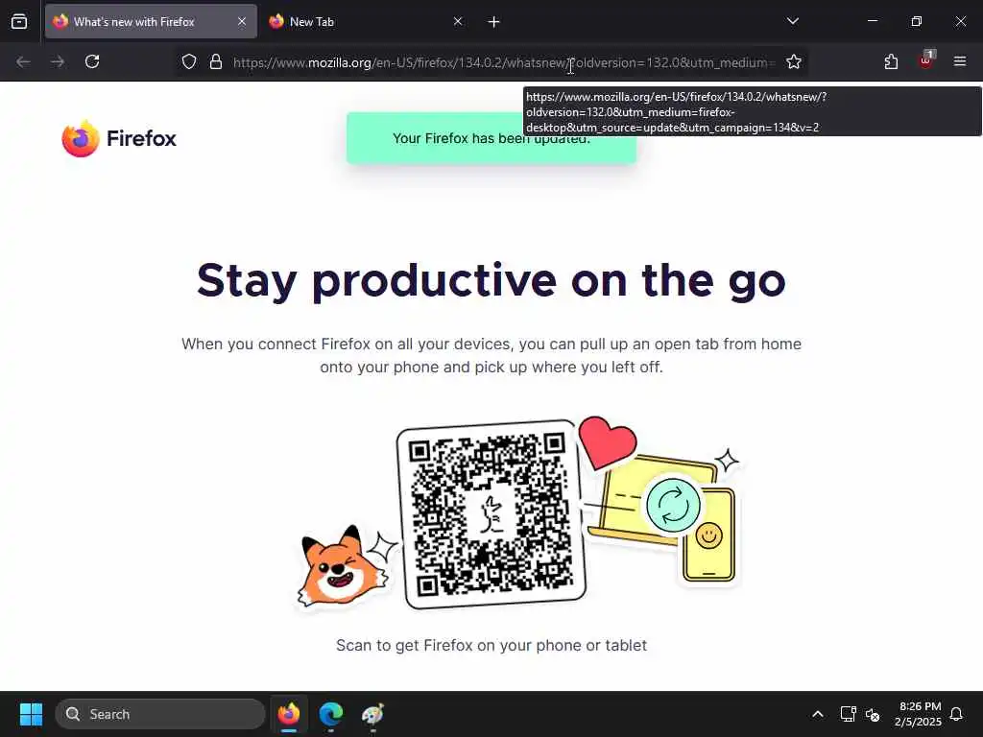
Task: Click the QR code image
Action: point(491,514)
